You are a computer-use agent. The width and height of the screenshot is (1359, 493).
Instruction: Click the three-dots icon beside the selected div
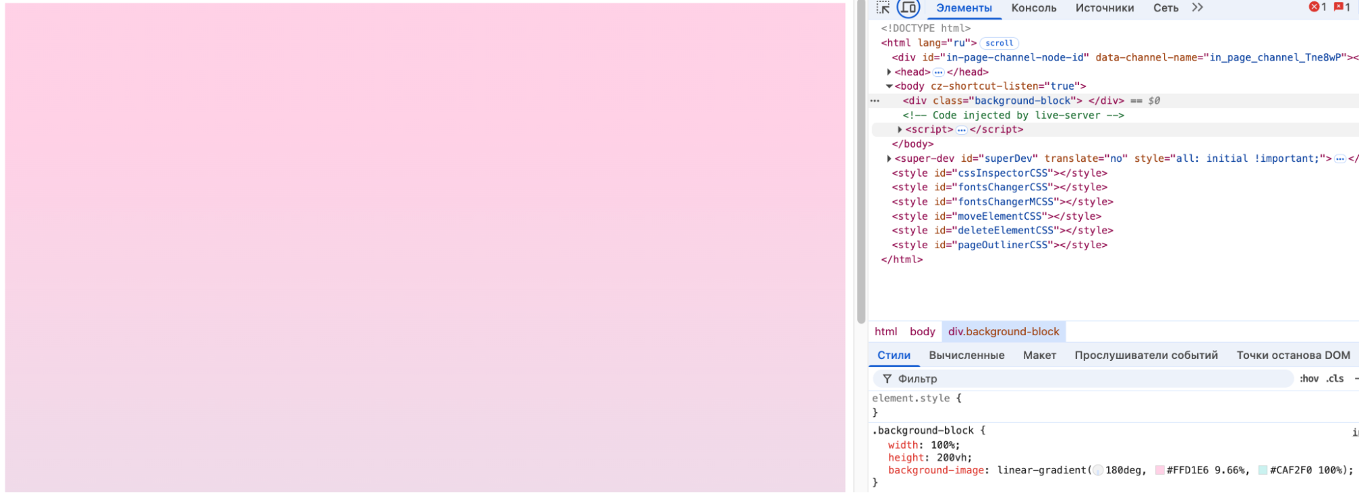[875, 101]
